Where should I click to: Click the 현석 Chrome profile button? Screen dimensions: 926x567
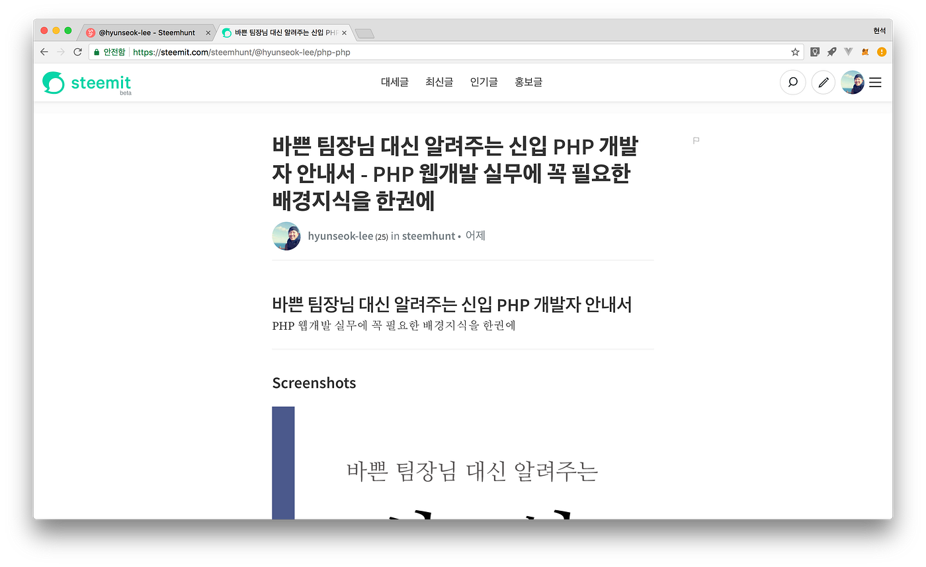point(879,31)
